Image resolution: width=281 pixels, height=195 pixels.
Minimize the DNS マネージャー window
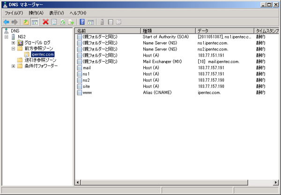263,5
